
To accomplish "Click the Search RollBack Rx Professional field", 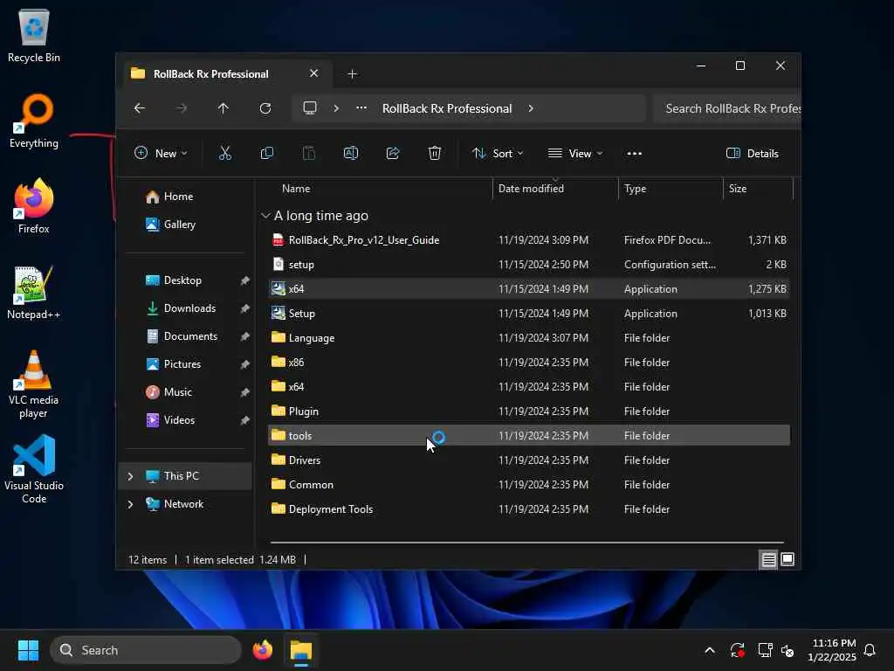I will pos(727,108).
